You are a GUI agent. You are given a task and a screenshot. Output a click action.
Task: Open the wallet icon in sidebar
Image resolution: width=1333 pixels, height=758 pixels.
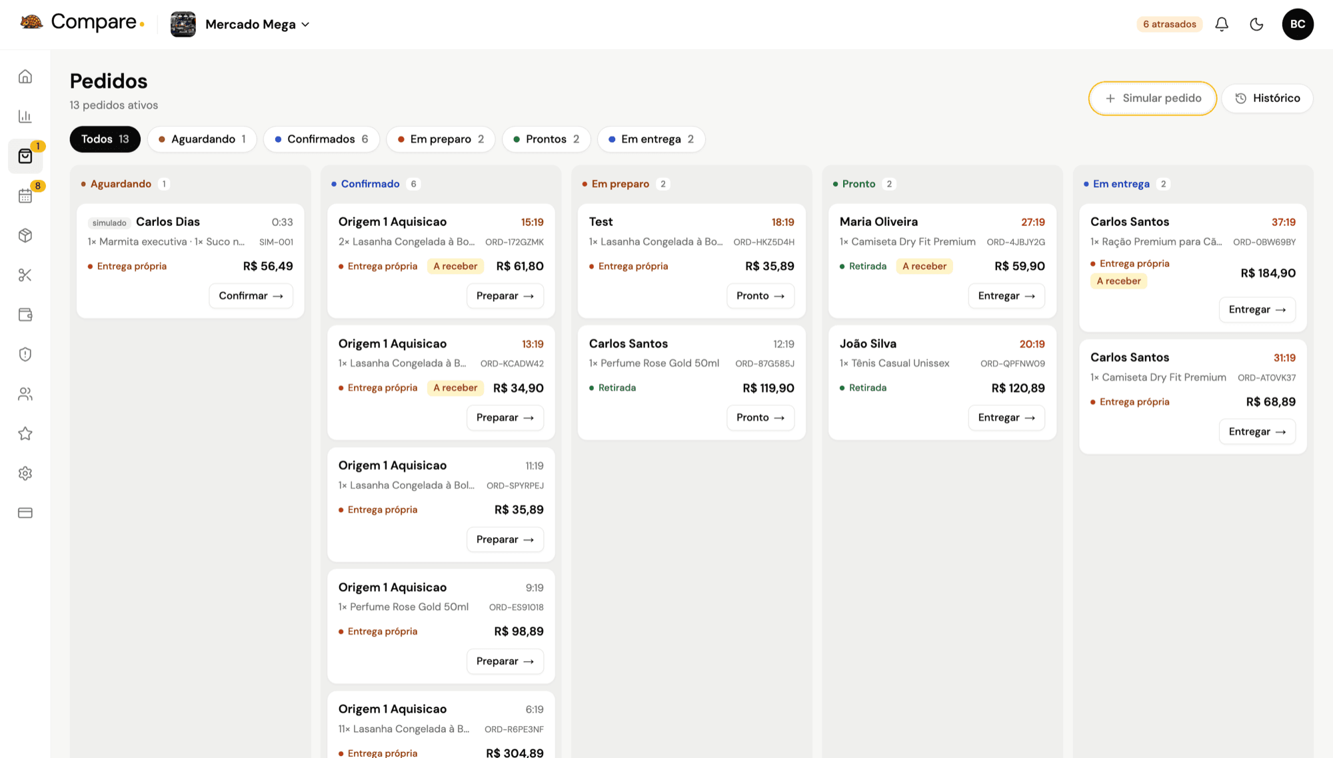click(x=25, y=315)
